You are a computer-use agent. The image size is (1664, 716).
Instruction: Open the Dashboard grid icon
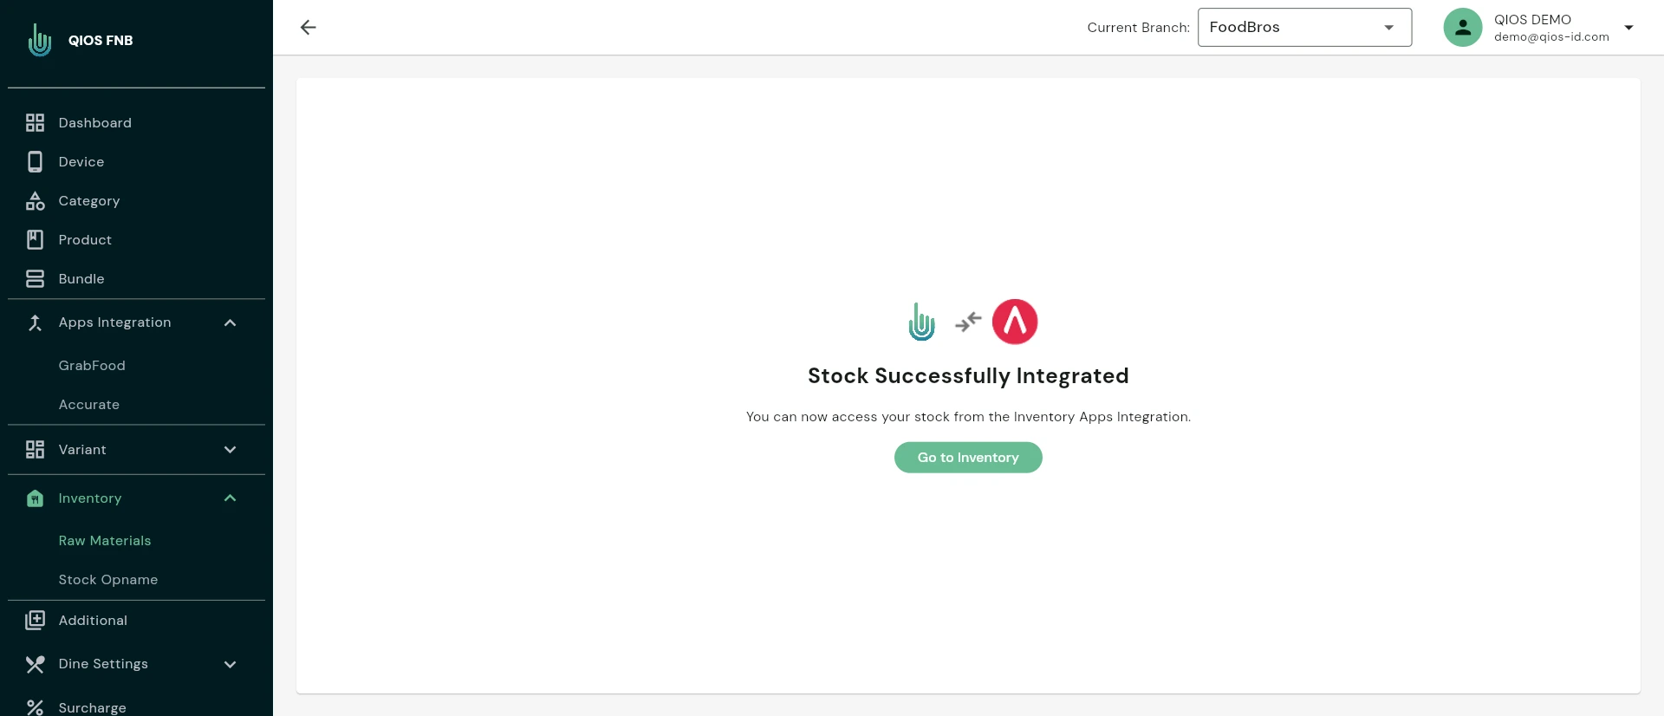tap(35, 123)
